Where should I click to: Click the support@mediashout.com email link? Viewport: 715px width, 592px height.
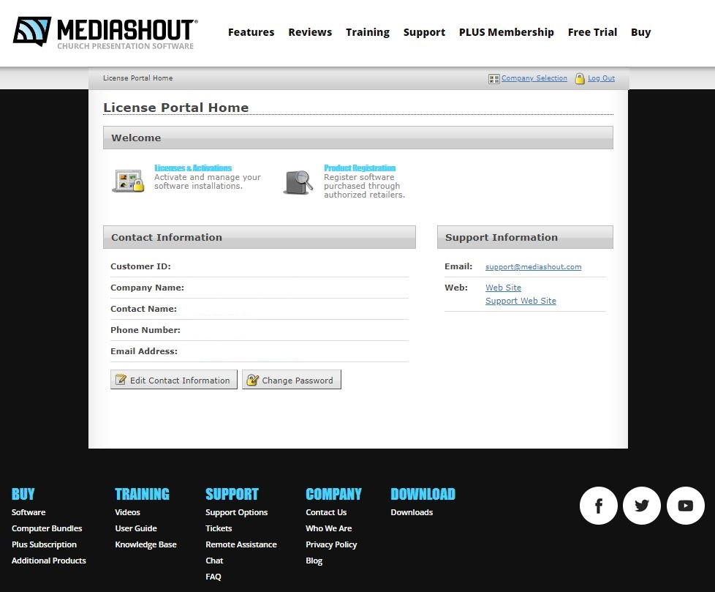click(x=533, y=266)
